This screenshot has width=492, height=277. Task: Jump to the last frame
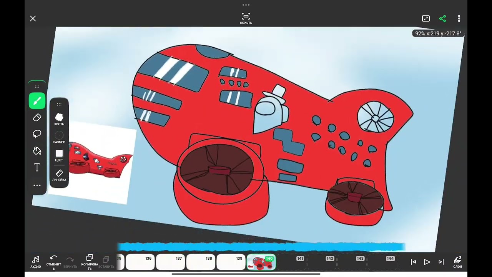pos(441,262)
